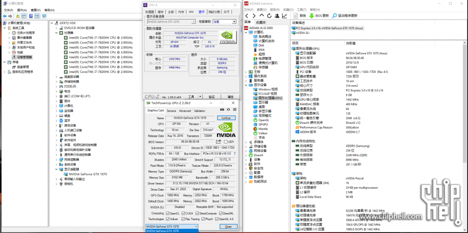Image resolution: width=468 pixels, height=233 pixels.
Task: Switch to 处理器 tab in CPU-Z
Action: 150,12
